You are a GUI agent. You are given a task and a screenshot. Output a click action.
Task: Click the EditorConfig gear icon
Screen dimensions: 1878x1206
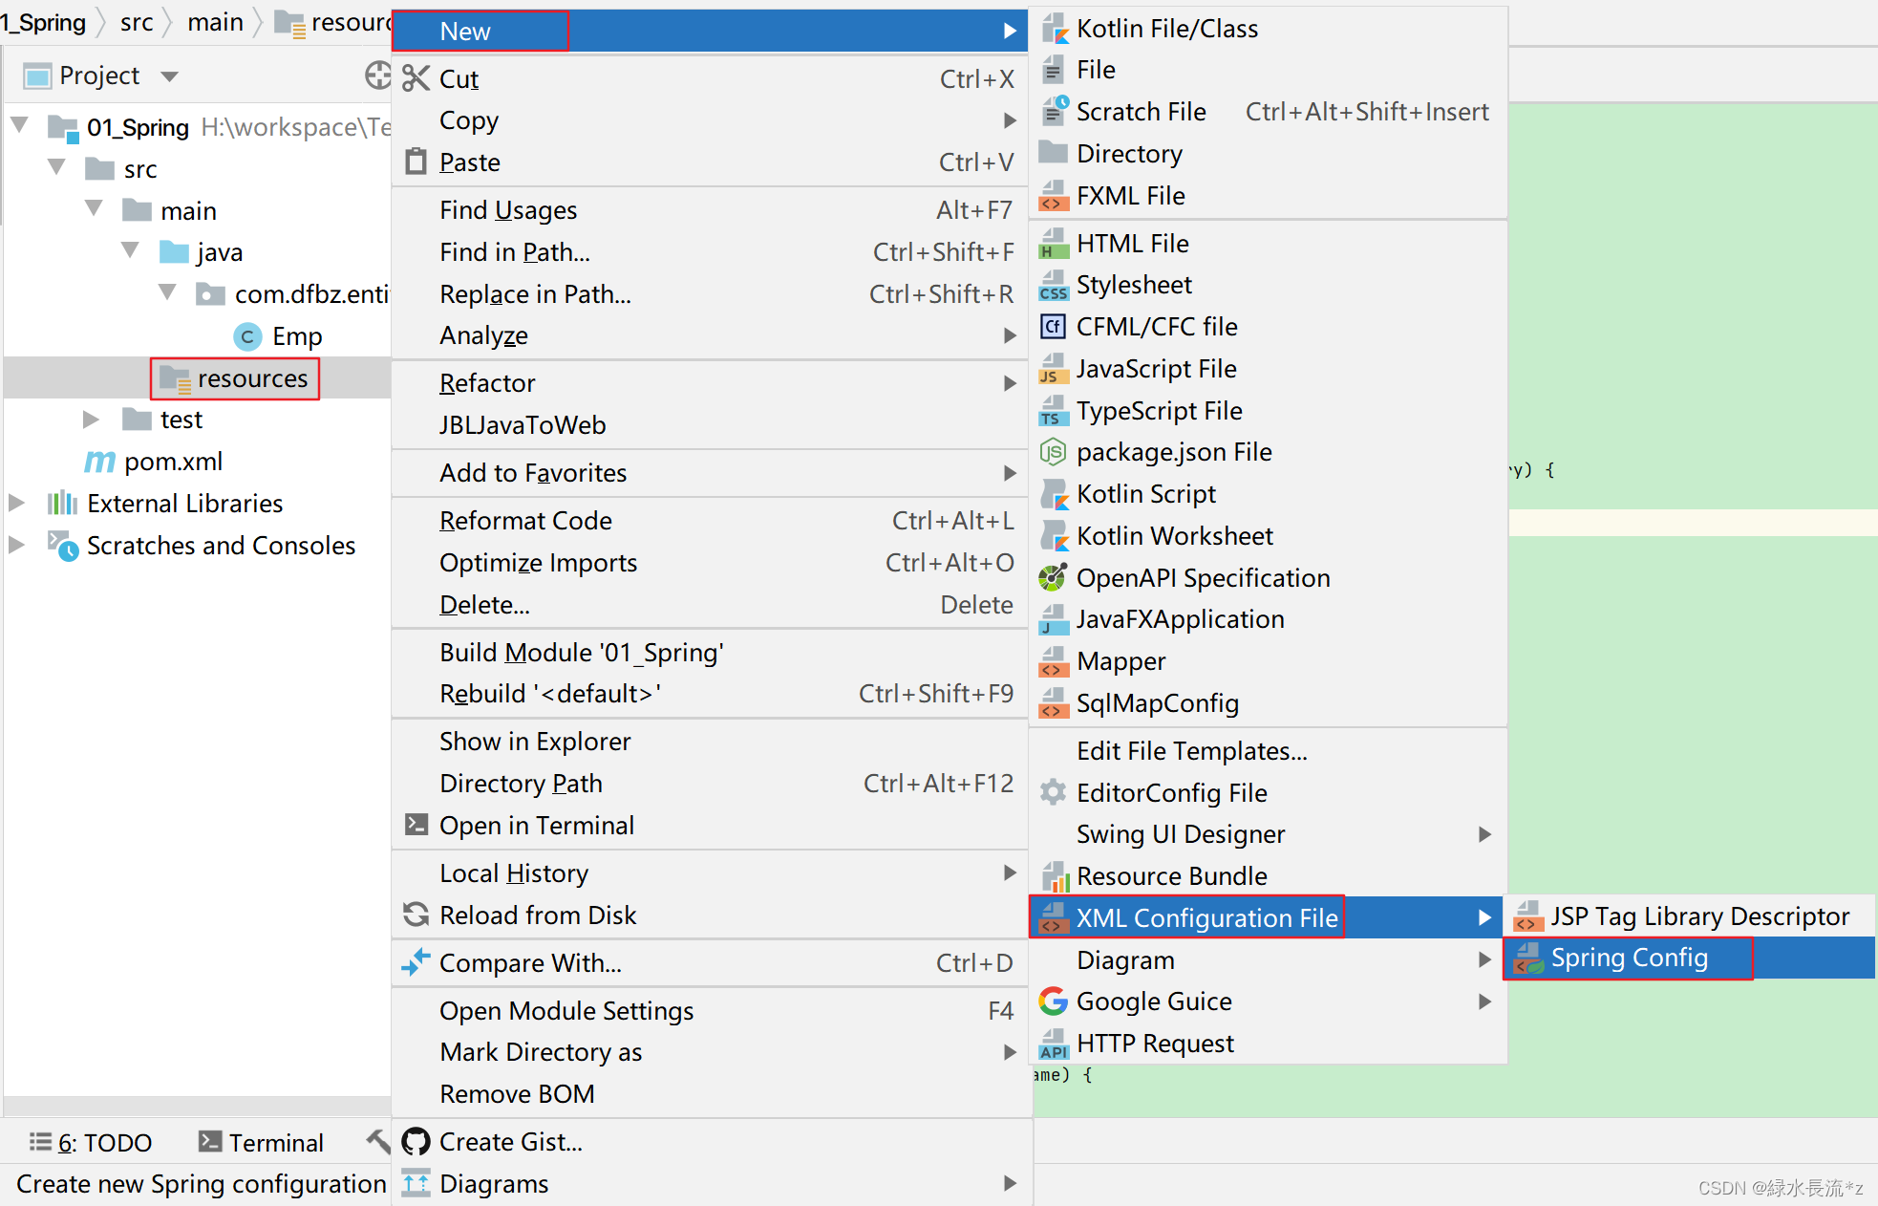(1054, 793)
